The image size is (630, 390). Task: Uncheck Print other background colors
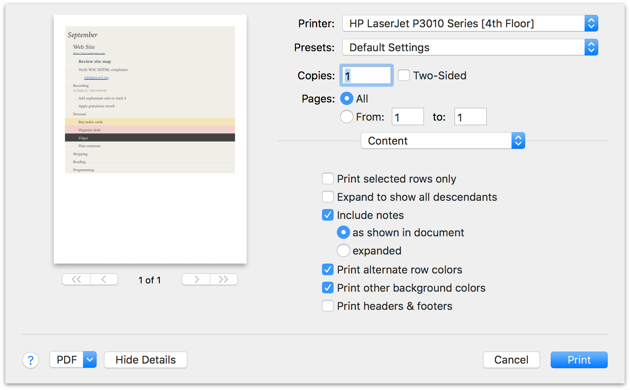pyautogui.click(x=328, y=288)
